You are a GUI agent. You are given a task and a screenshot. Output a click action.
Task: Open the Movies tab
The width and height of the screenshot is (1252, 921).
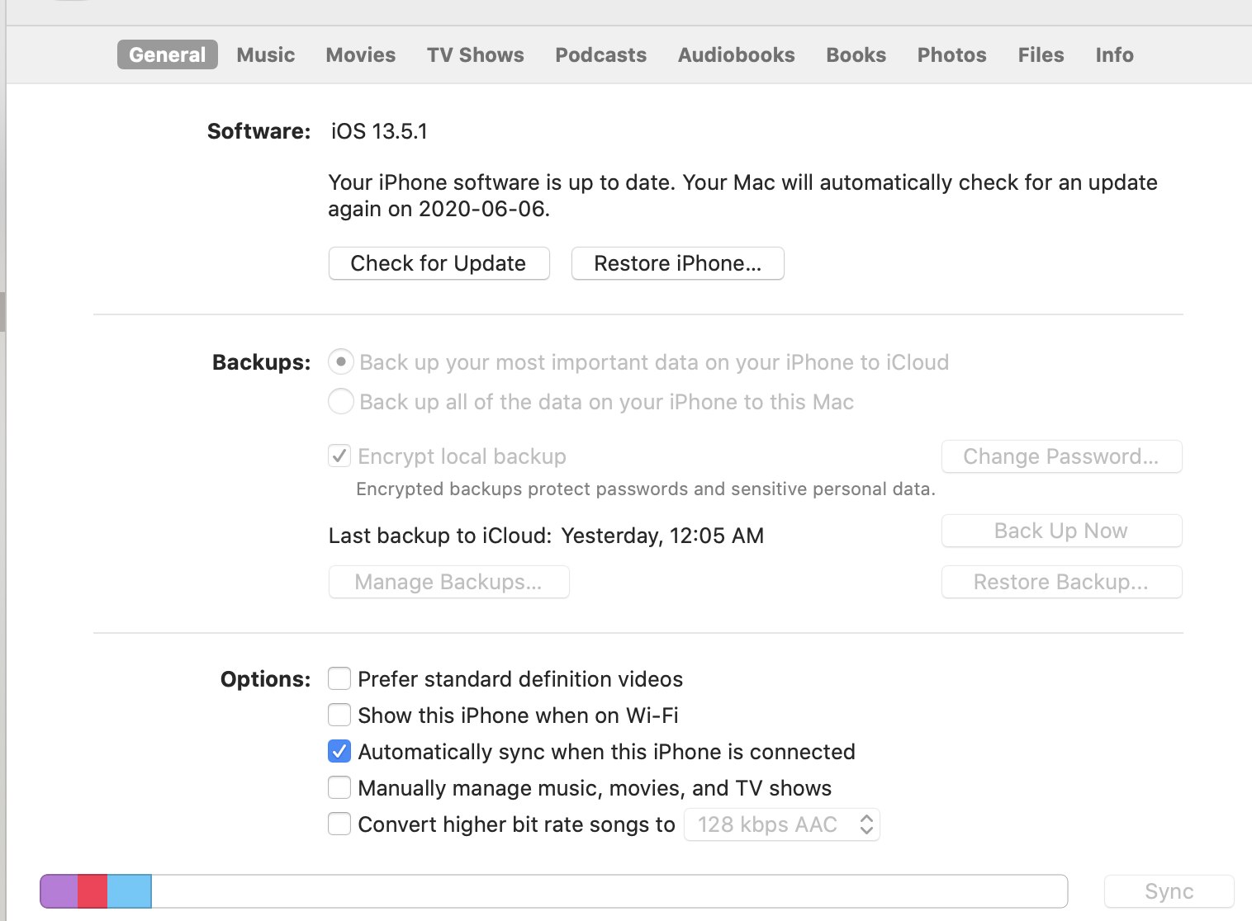coord(360,55)
